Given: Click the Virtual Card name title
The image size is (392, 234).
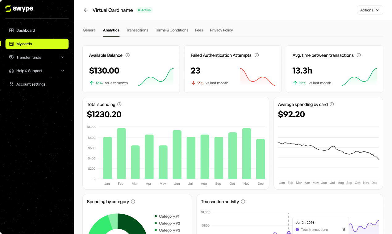Looking at the screenshot, I should [113, 10].
